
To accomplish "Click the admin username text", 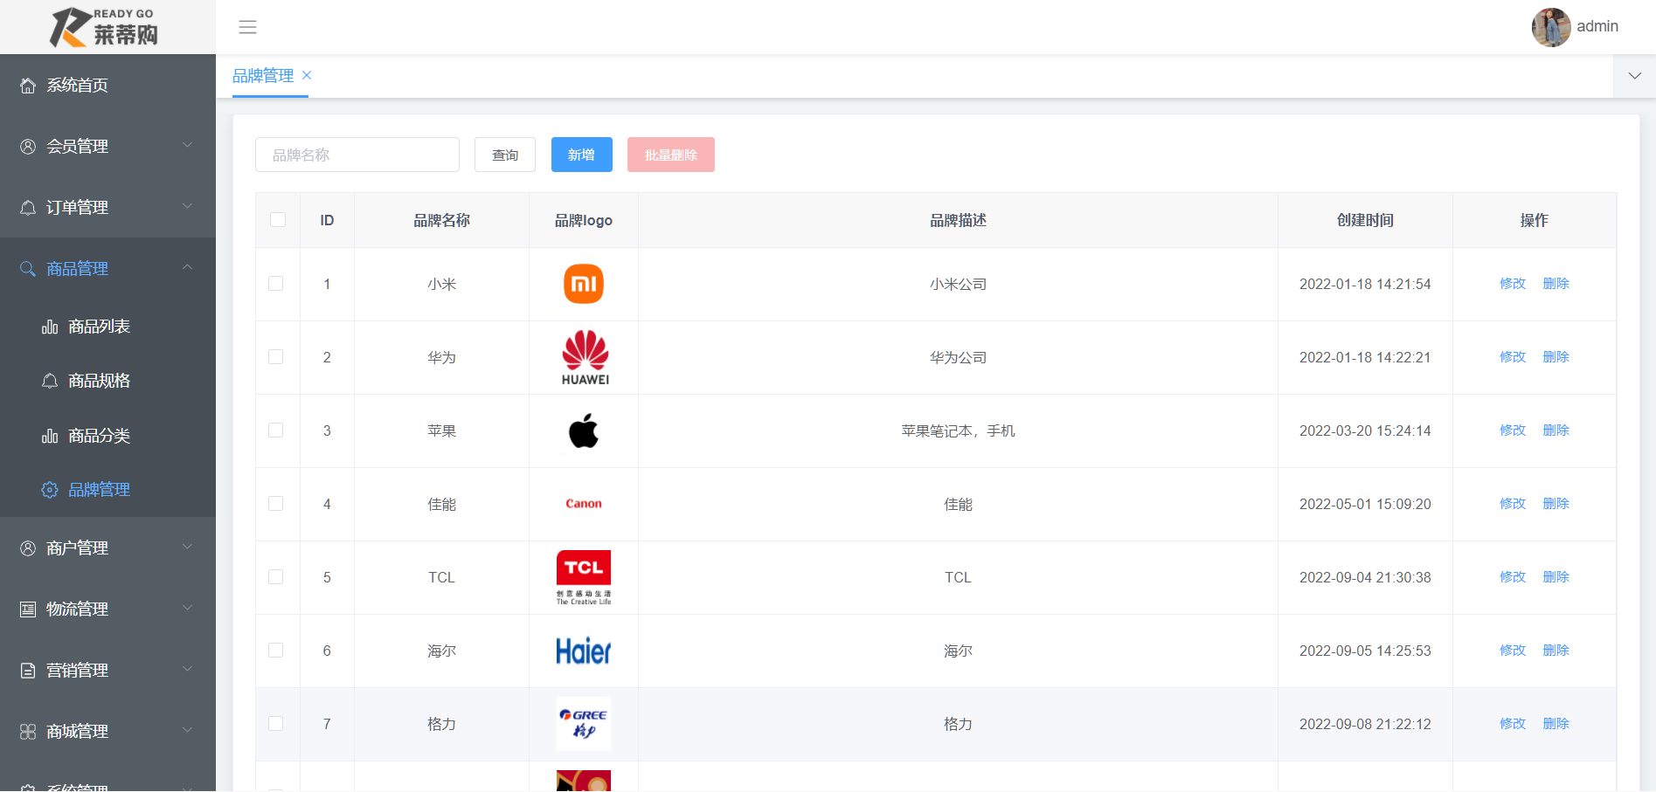I will pyautogui.click(x=1597, y=27).
